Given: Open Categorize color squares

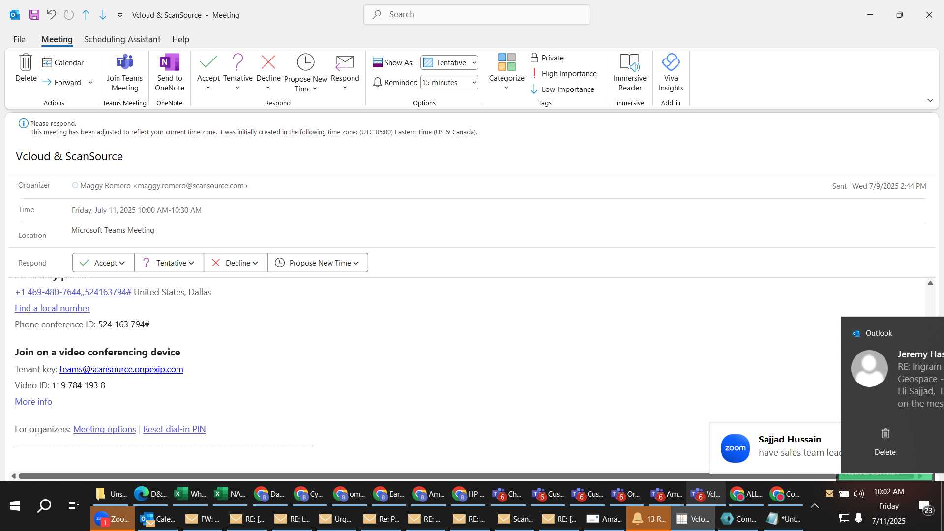Looking at the screenshot, I should pos(506,72).
